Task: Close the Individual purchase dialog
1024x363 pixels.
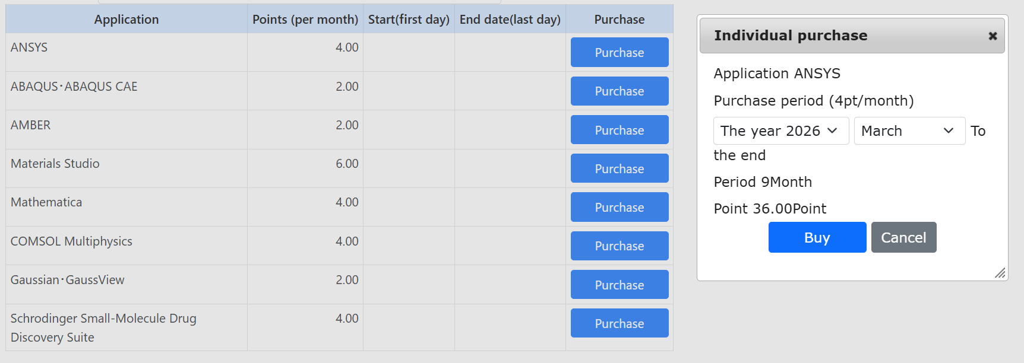Action: click(992, 36)
